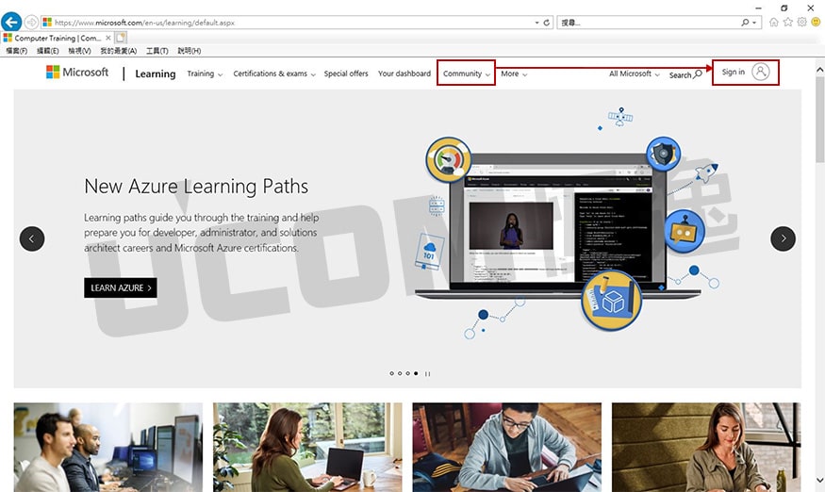
Task: Click the magnifier in browser search box
Action: tap(745, 23)
